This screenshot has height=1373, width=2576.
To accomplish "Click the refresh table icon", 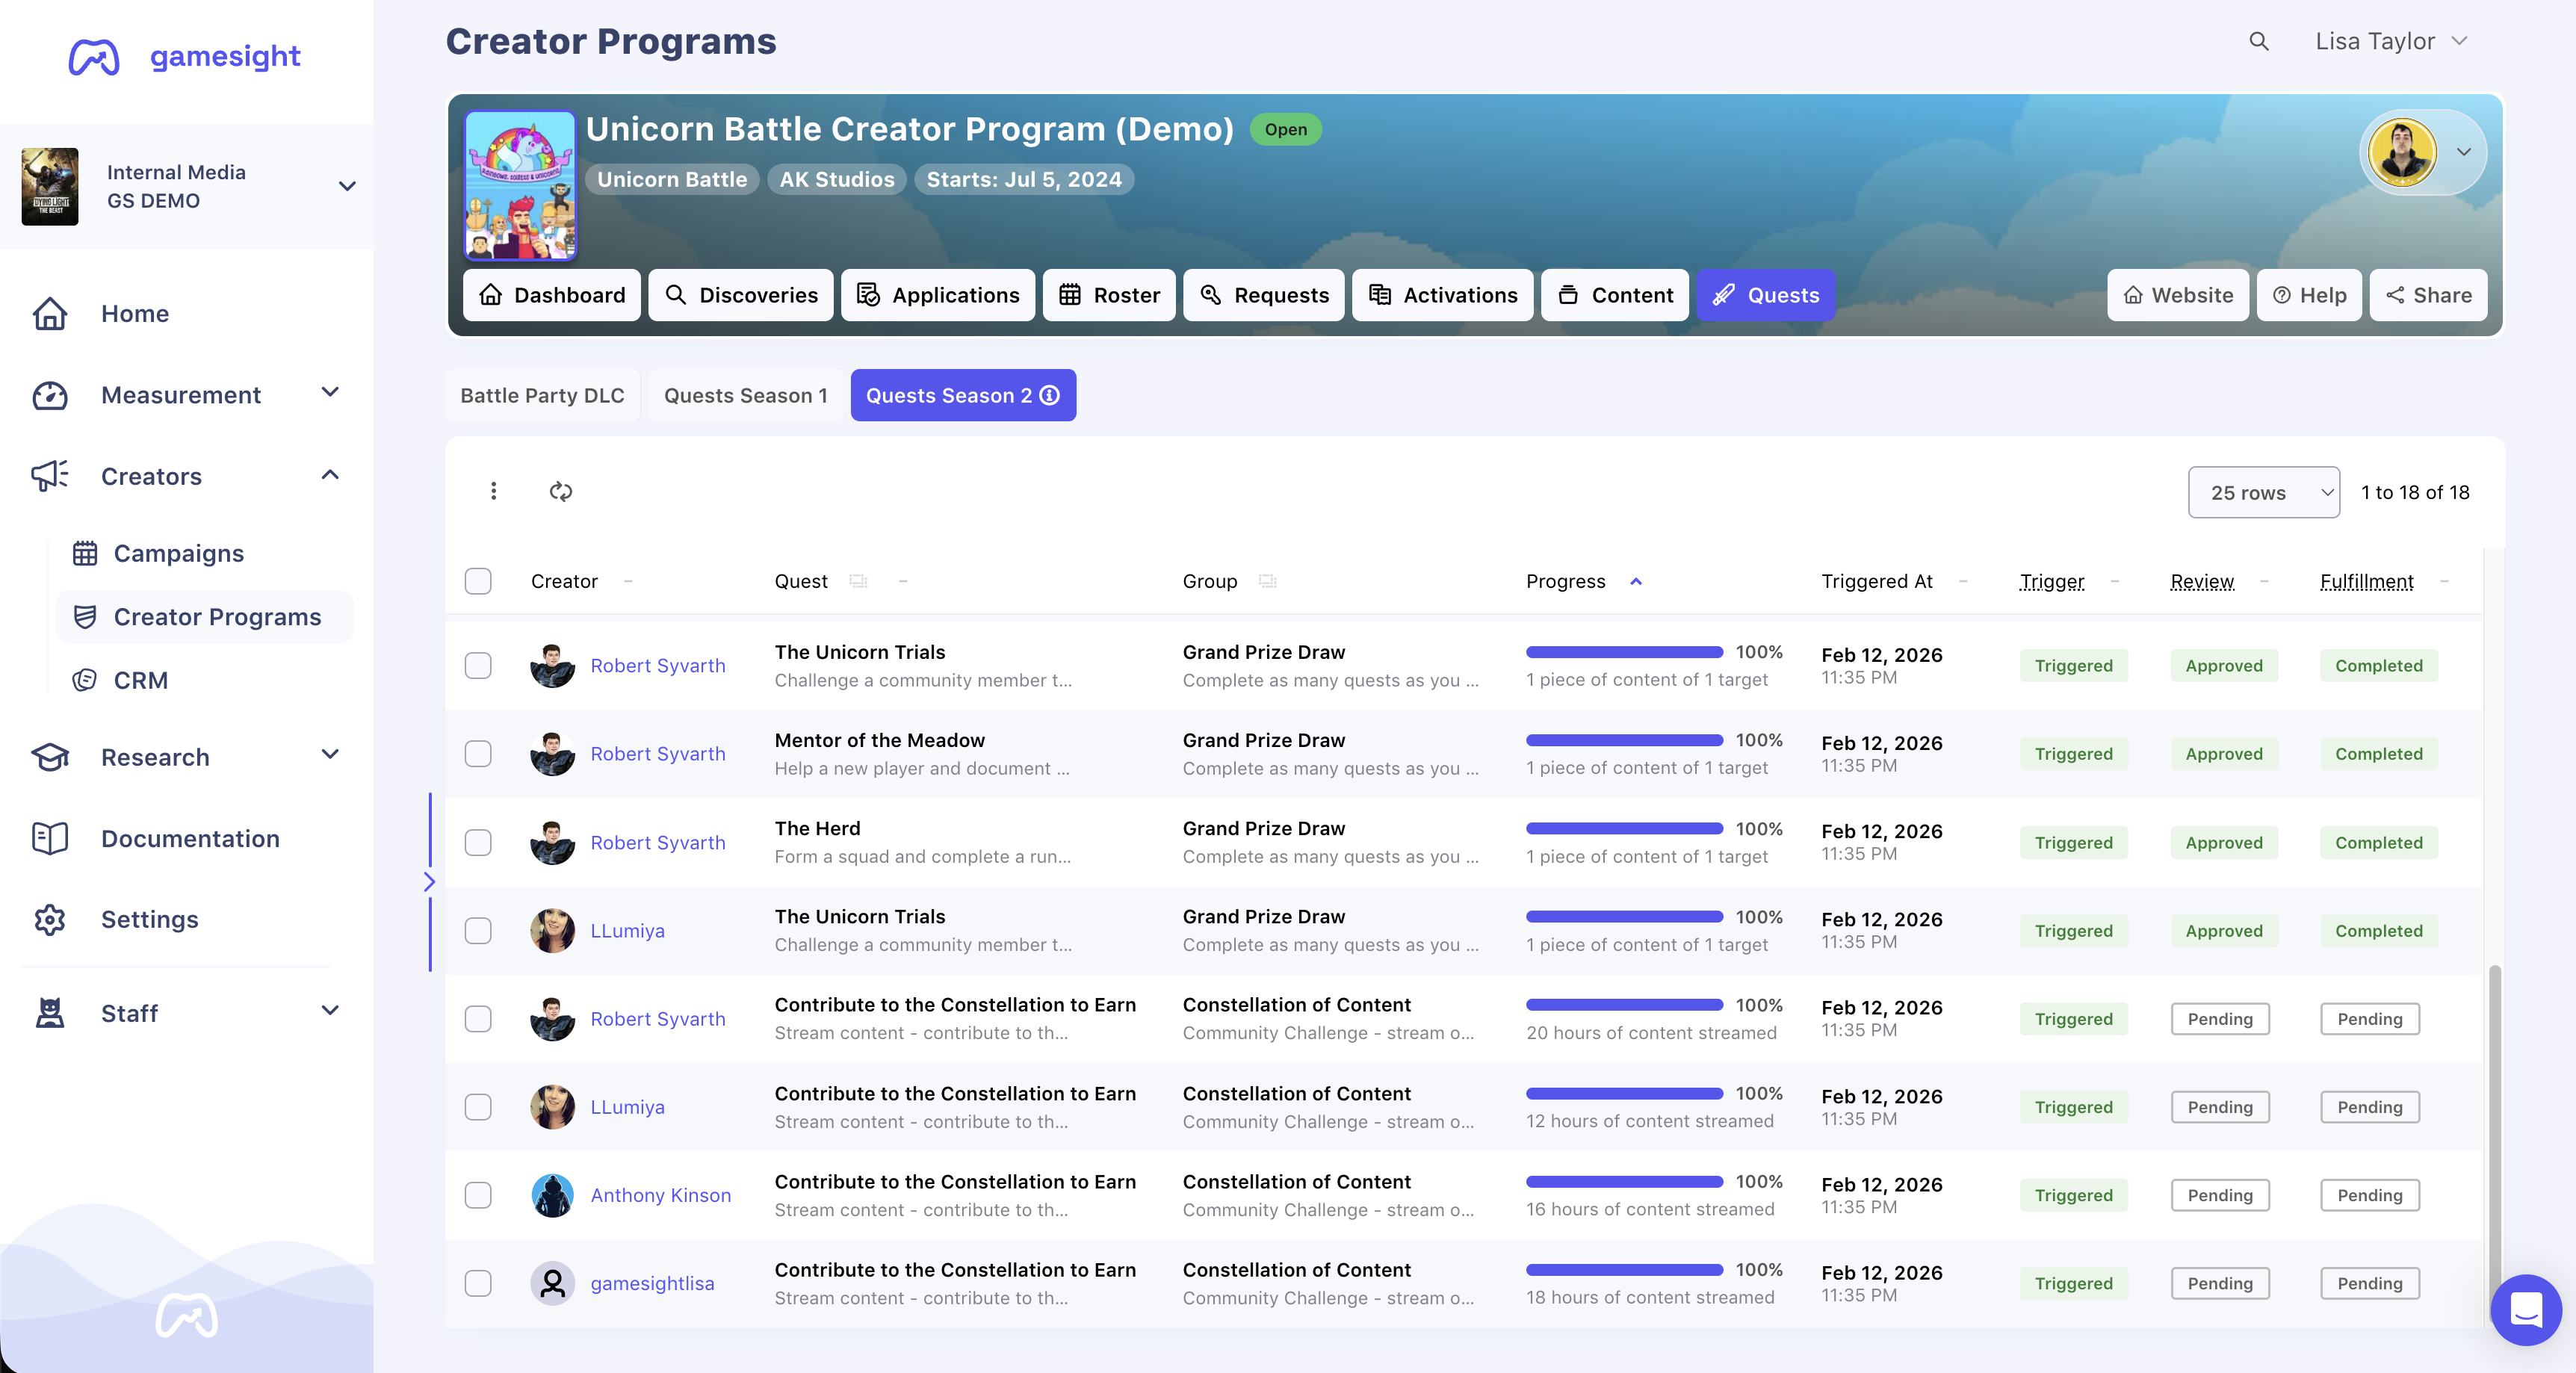I will pyautogui.click(x=560, y=491).
